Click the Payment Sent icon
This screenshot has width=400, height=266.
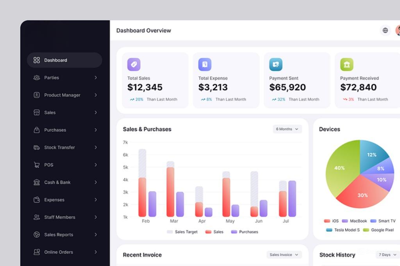[x=276, y=64]
